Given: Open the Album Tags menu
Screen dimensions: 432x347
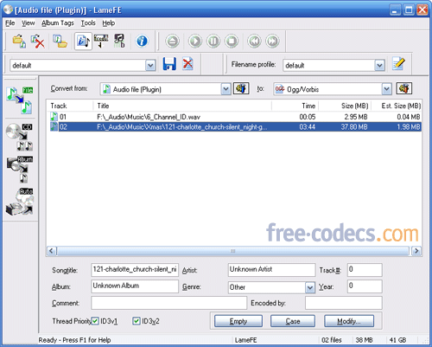Looking at the screenshot, I should [x=58, y=23].
